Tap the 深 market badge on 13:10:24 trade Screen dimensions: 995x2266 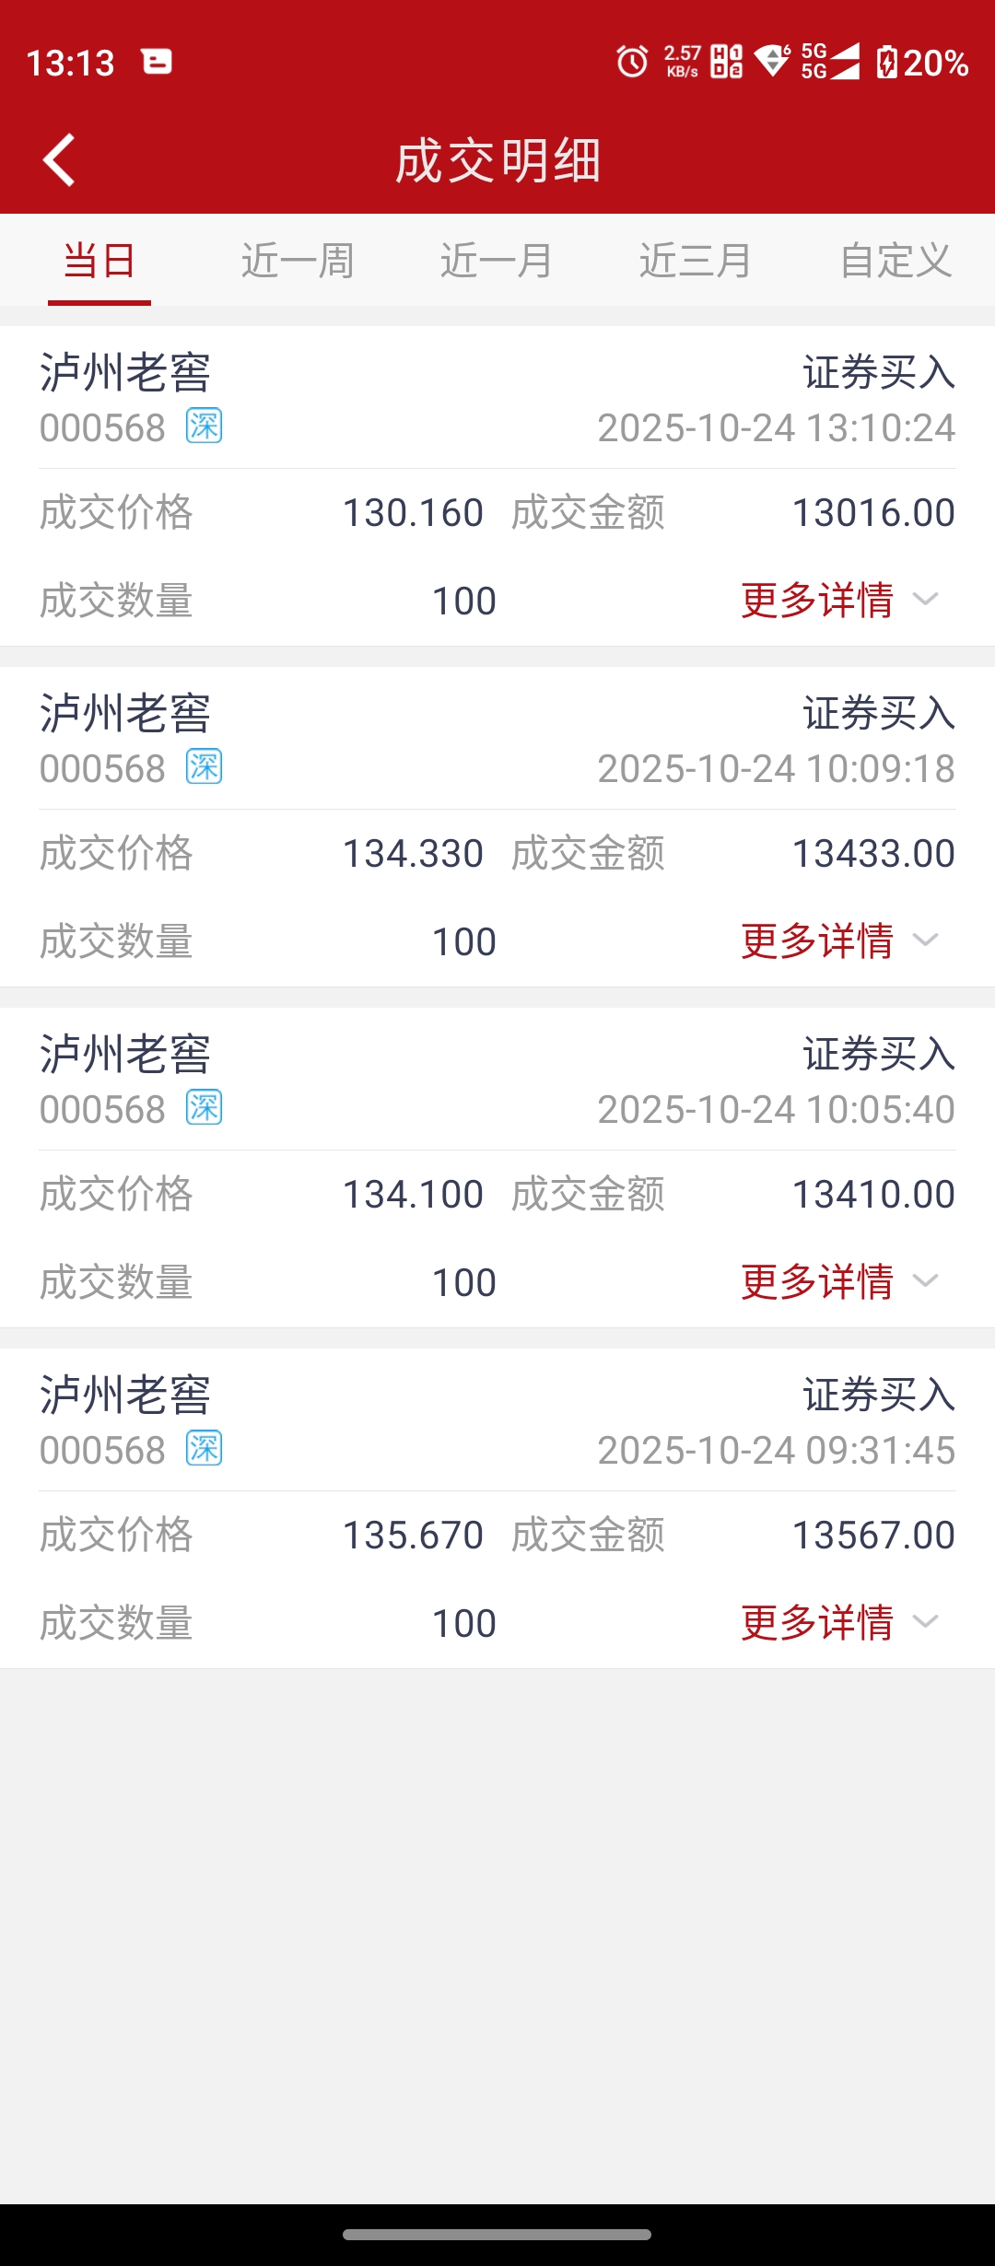pos(204,426)
